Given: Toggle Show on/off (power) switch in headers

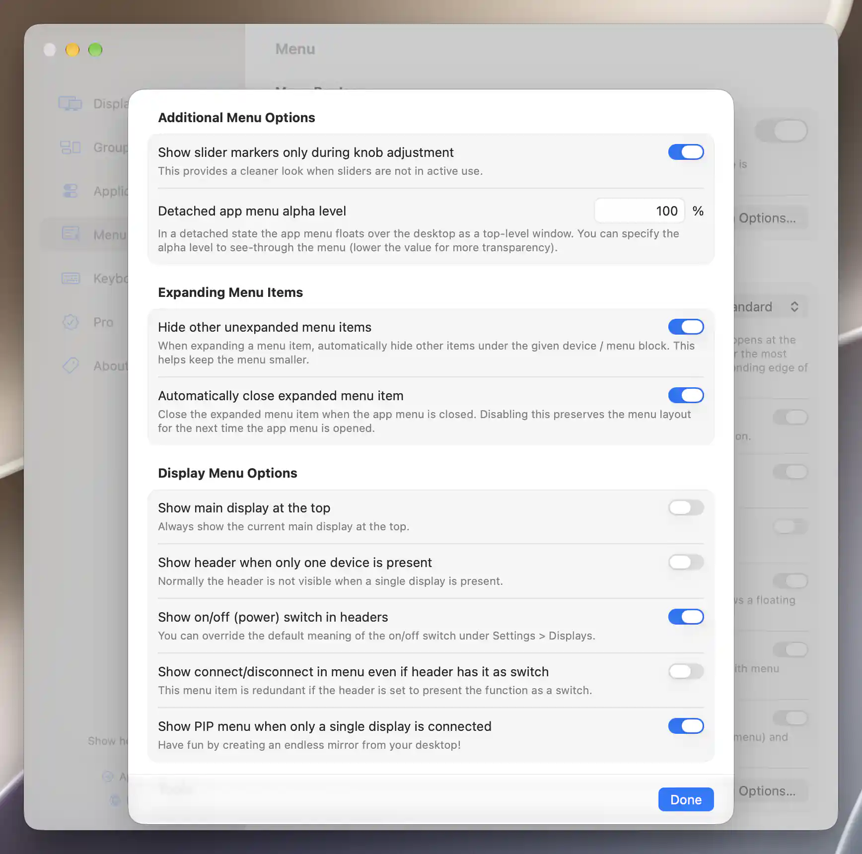Looking at the screenshot, I should pyautogui.click(x=686, y=617).
